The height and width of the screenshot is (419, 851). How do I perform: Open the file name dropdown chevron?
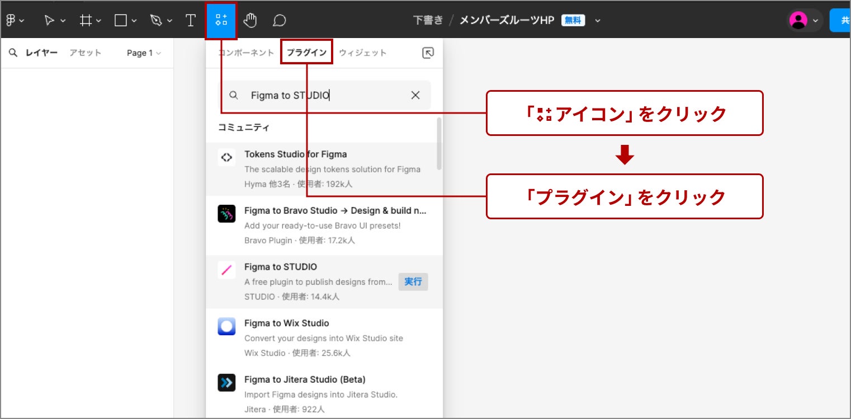point(598,21)
